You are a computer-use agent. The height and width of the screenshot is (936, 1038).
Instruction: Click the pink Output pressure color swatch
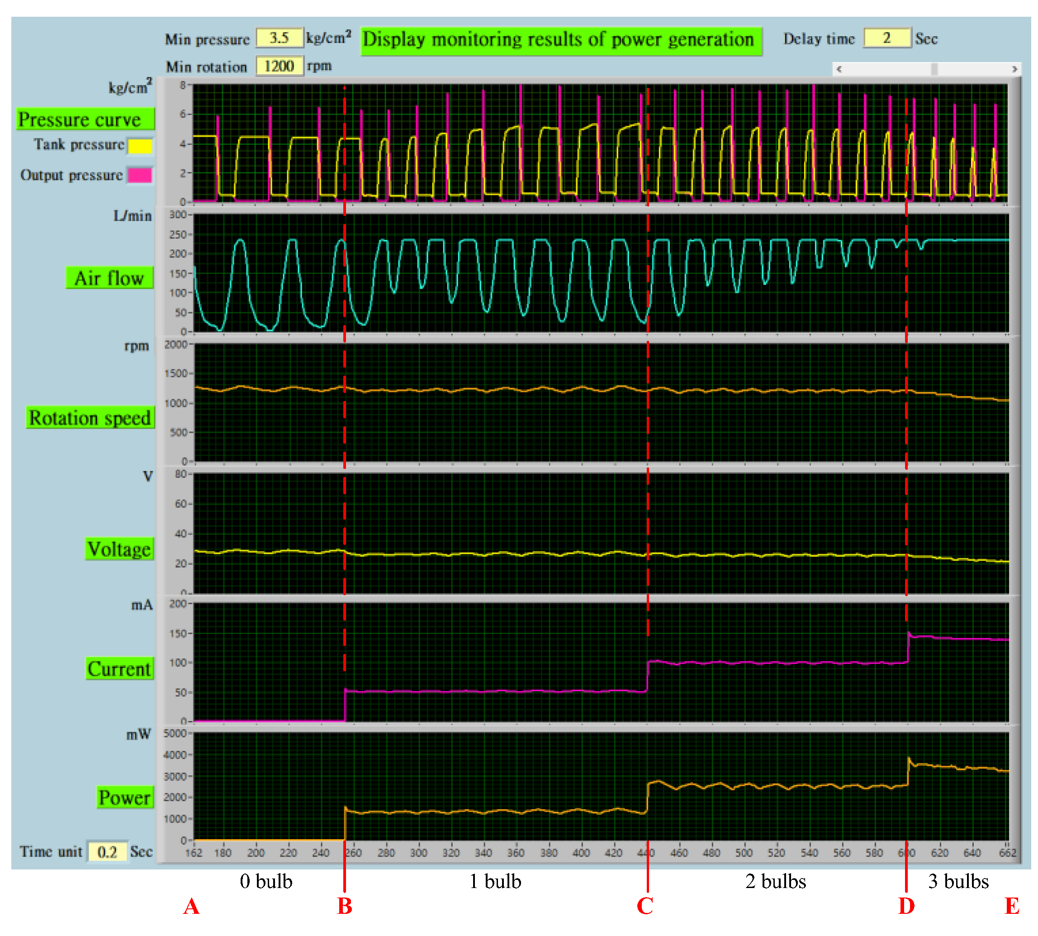140,175
